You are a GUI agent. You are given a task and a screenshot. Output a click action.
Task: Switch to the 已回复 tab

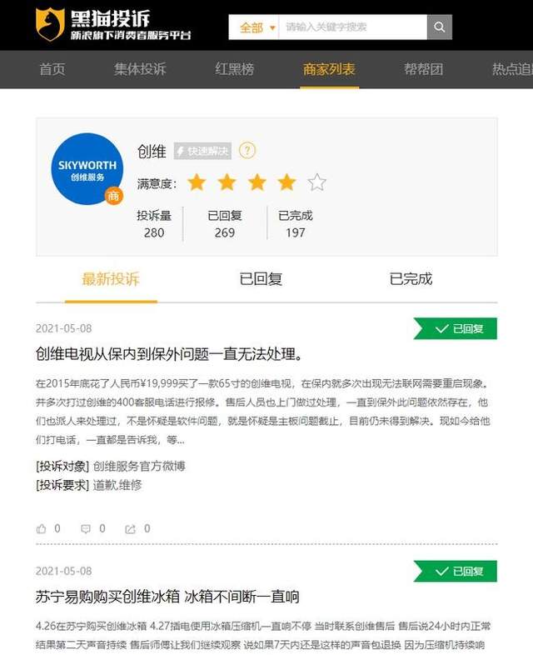[261, 279]
